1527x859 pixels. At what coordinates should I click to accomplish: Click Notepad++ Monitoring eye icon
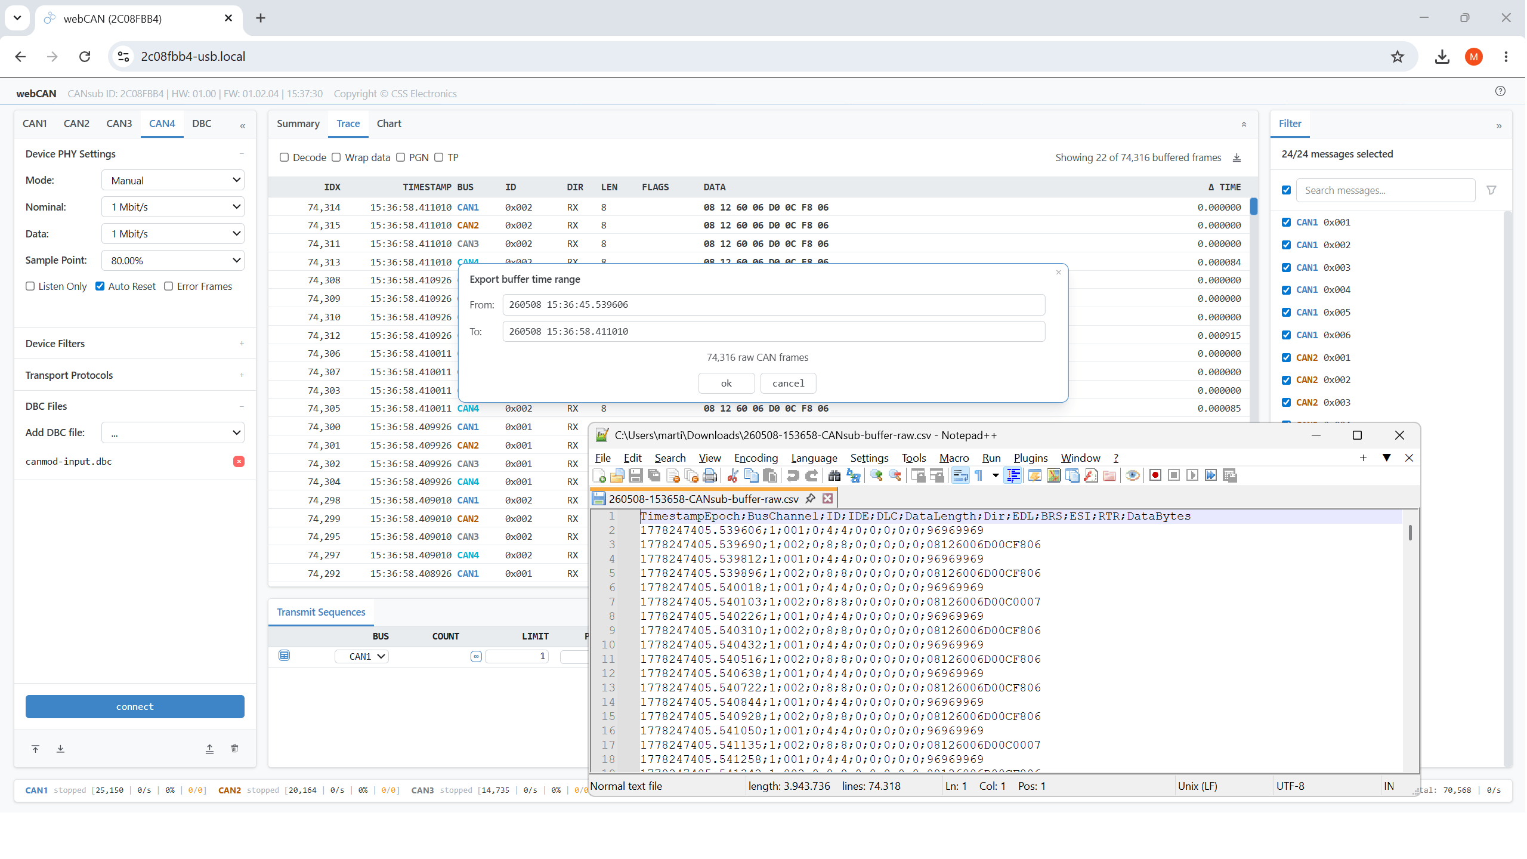pyautogui.click(x=1133, y=475)
